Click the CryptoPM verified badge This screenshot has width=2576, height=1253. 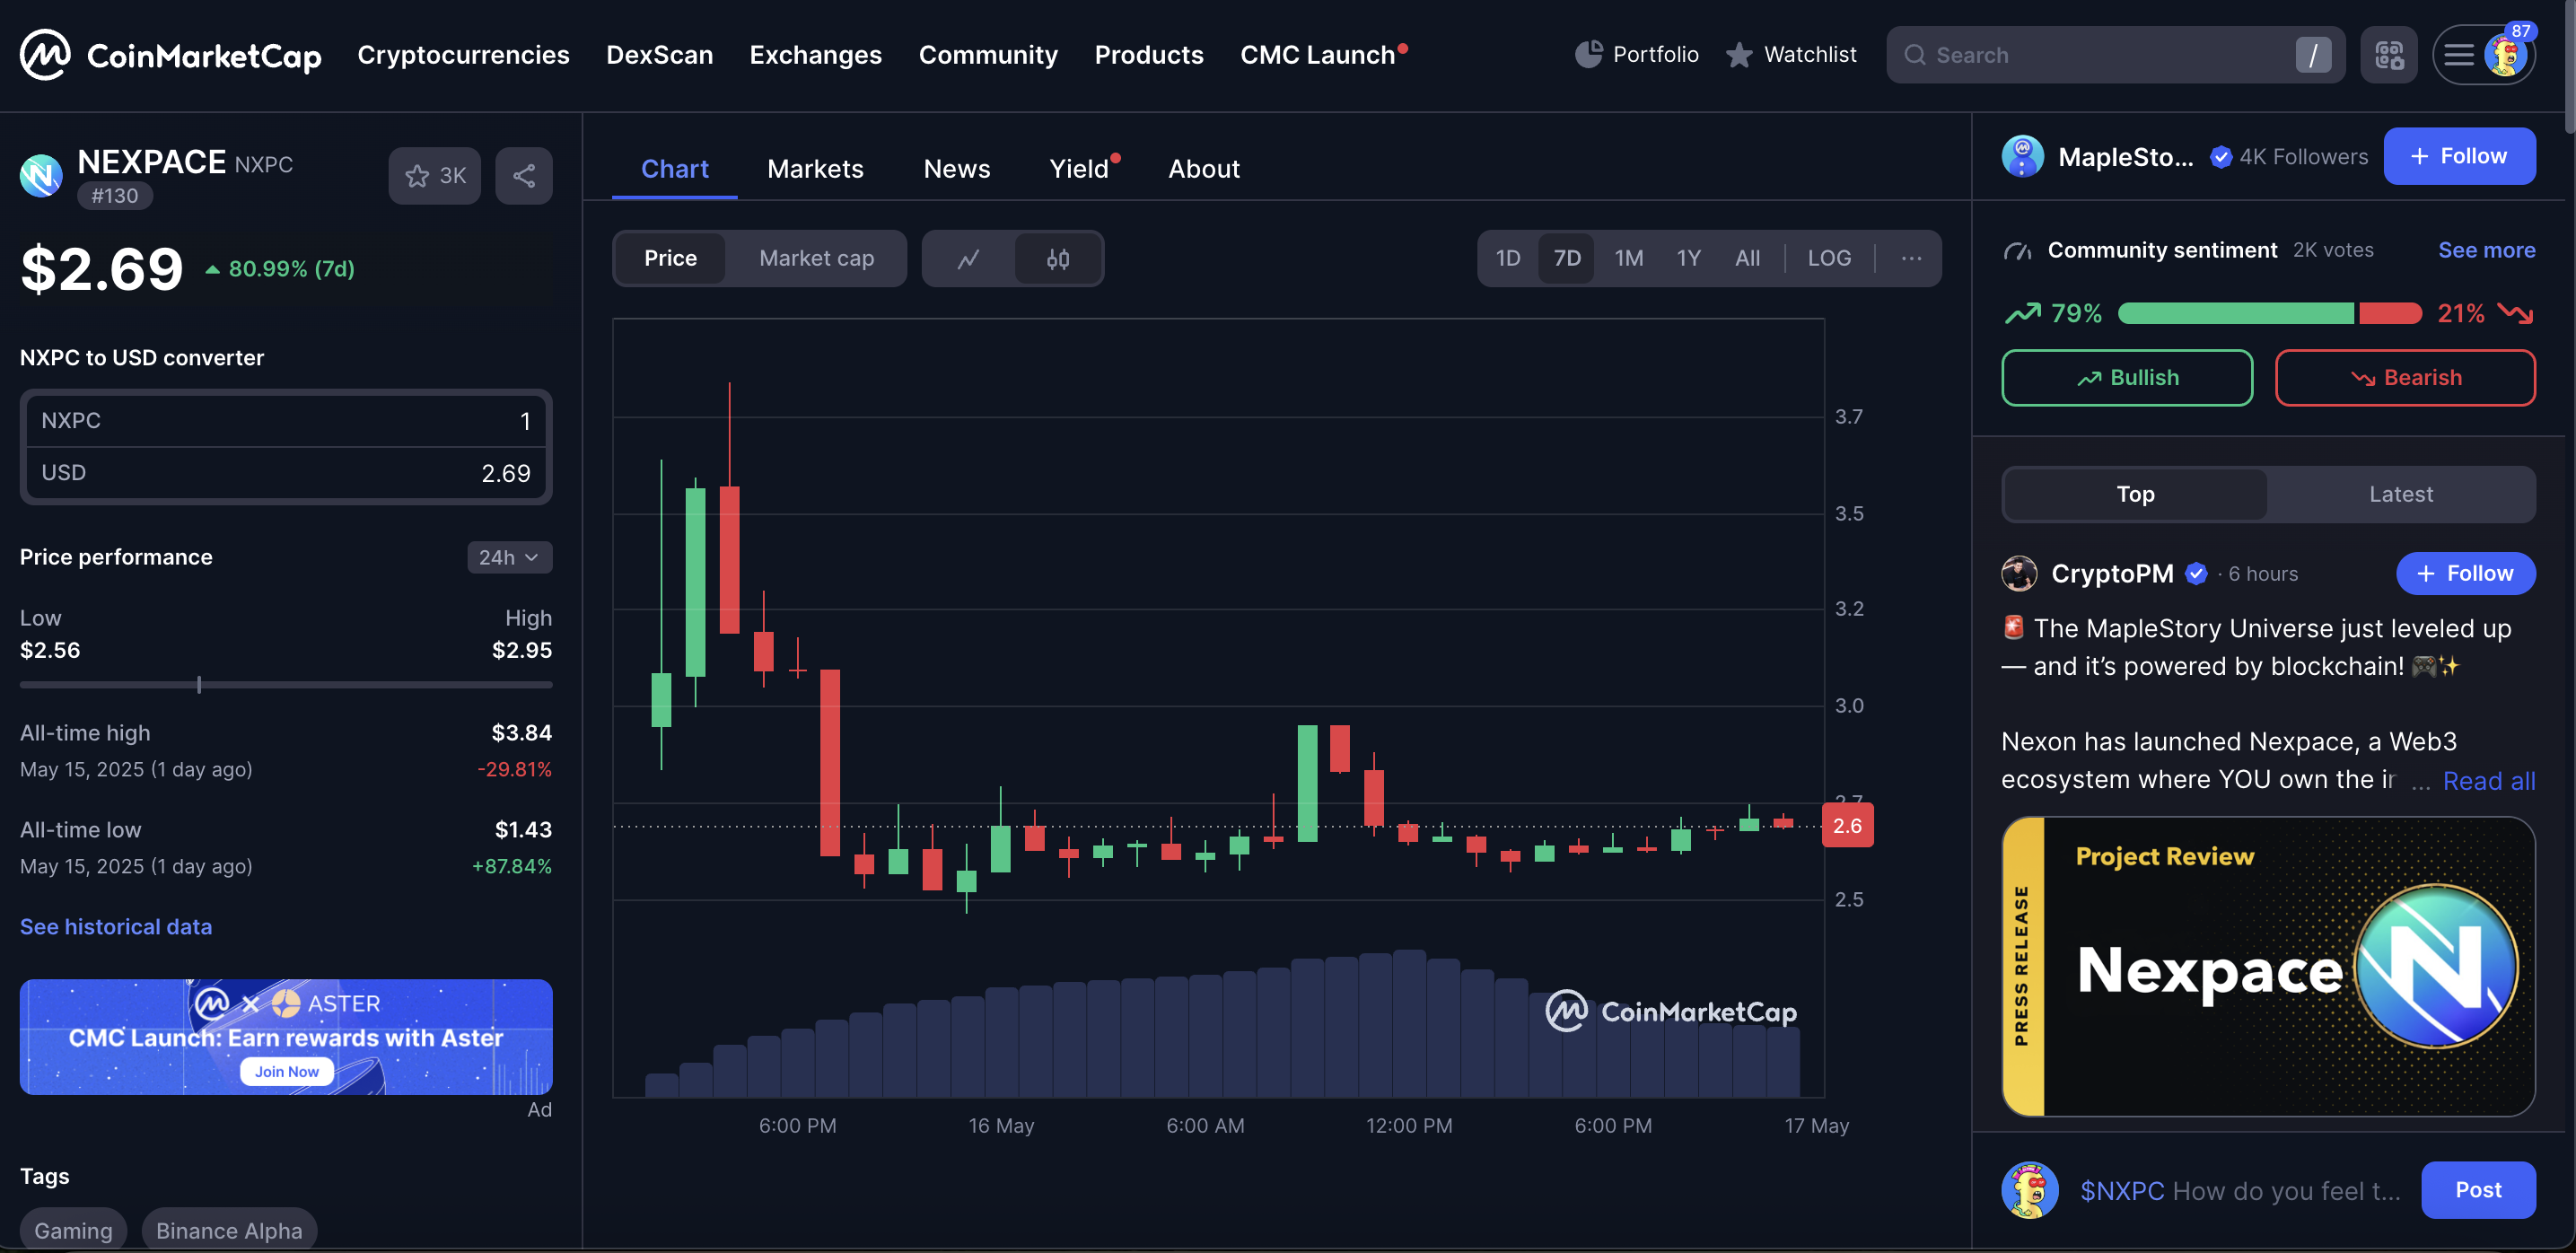(2197, 574)
